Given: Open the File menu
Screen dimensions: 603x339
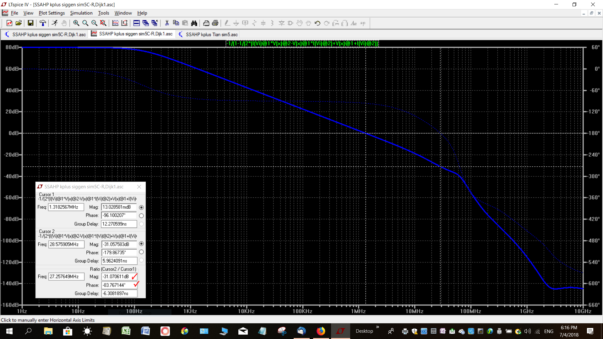Looking at the screenshot, I should coord(14,13).
